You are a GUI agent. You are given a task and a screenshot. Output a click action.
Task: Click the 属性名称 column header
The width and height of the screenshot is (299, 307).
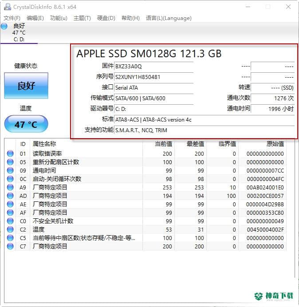coord(44,144)
